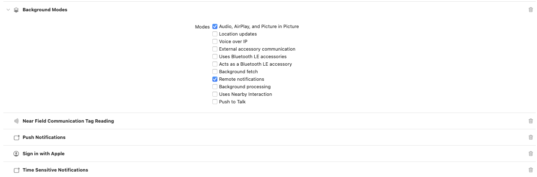Image resolution: width=537 pixels, height=177 pixels.
Task: Click the Background Modes layers icon
Action: click(16, 10)
